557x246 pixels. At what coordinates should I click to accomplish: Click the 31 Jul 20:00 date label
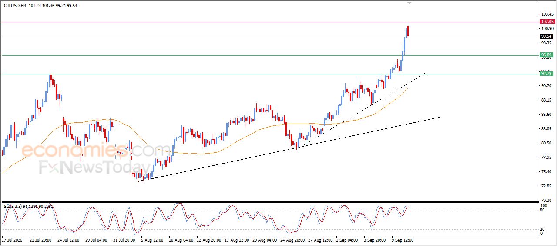tap(124, 239)
